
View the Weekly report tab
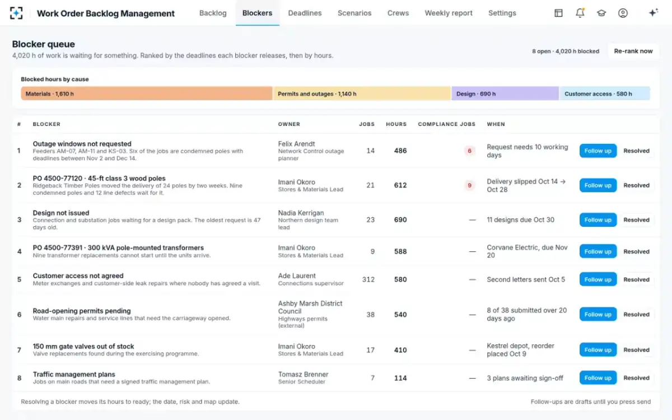tap(449, 13)
